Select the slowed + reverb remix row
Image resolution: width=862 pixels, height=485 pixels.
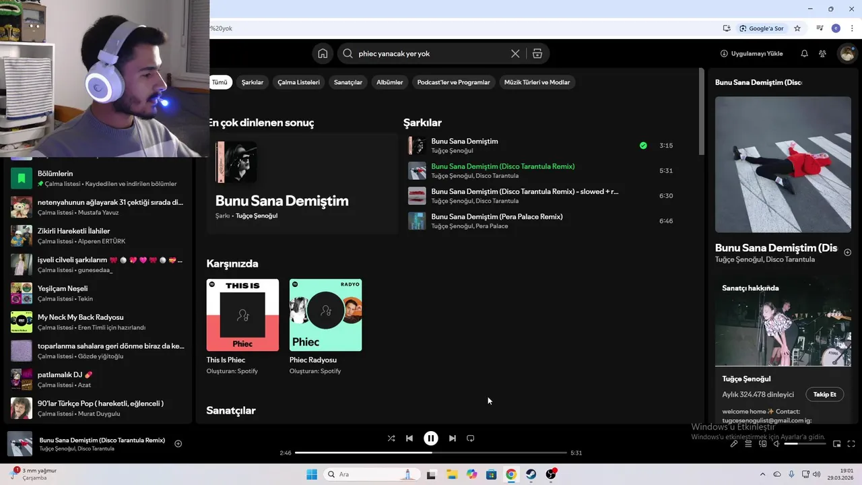point(541,196)
